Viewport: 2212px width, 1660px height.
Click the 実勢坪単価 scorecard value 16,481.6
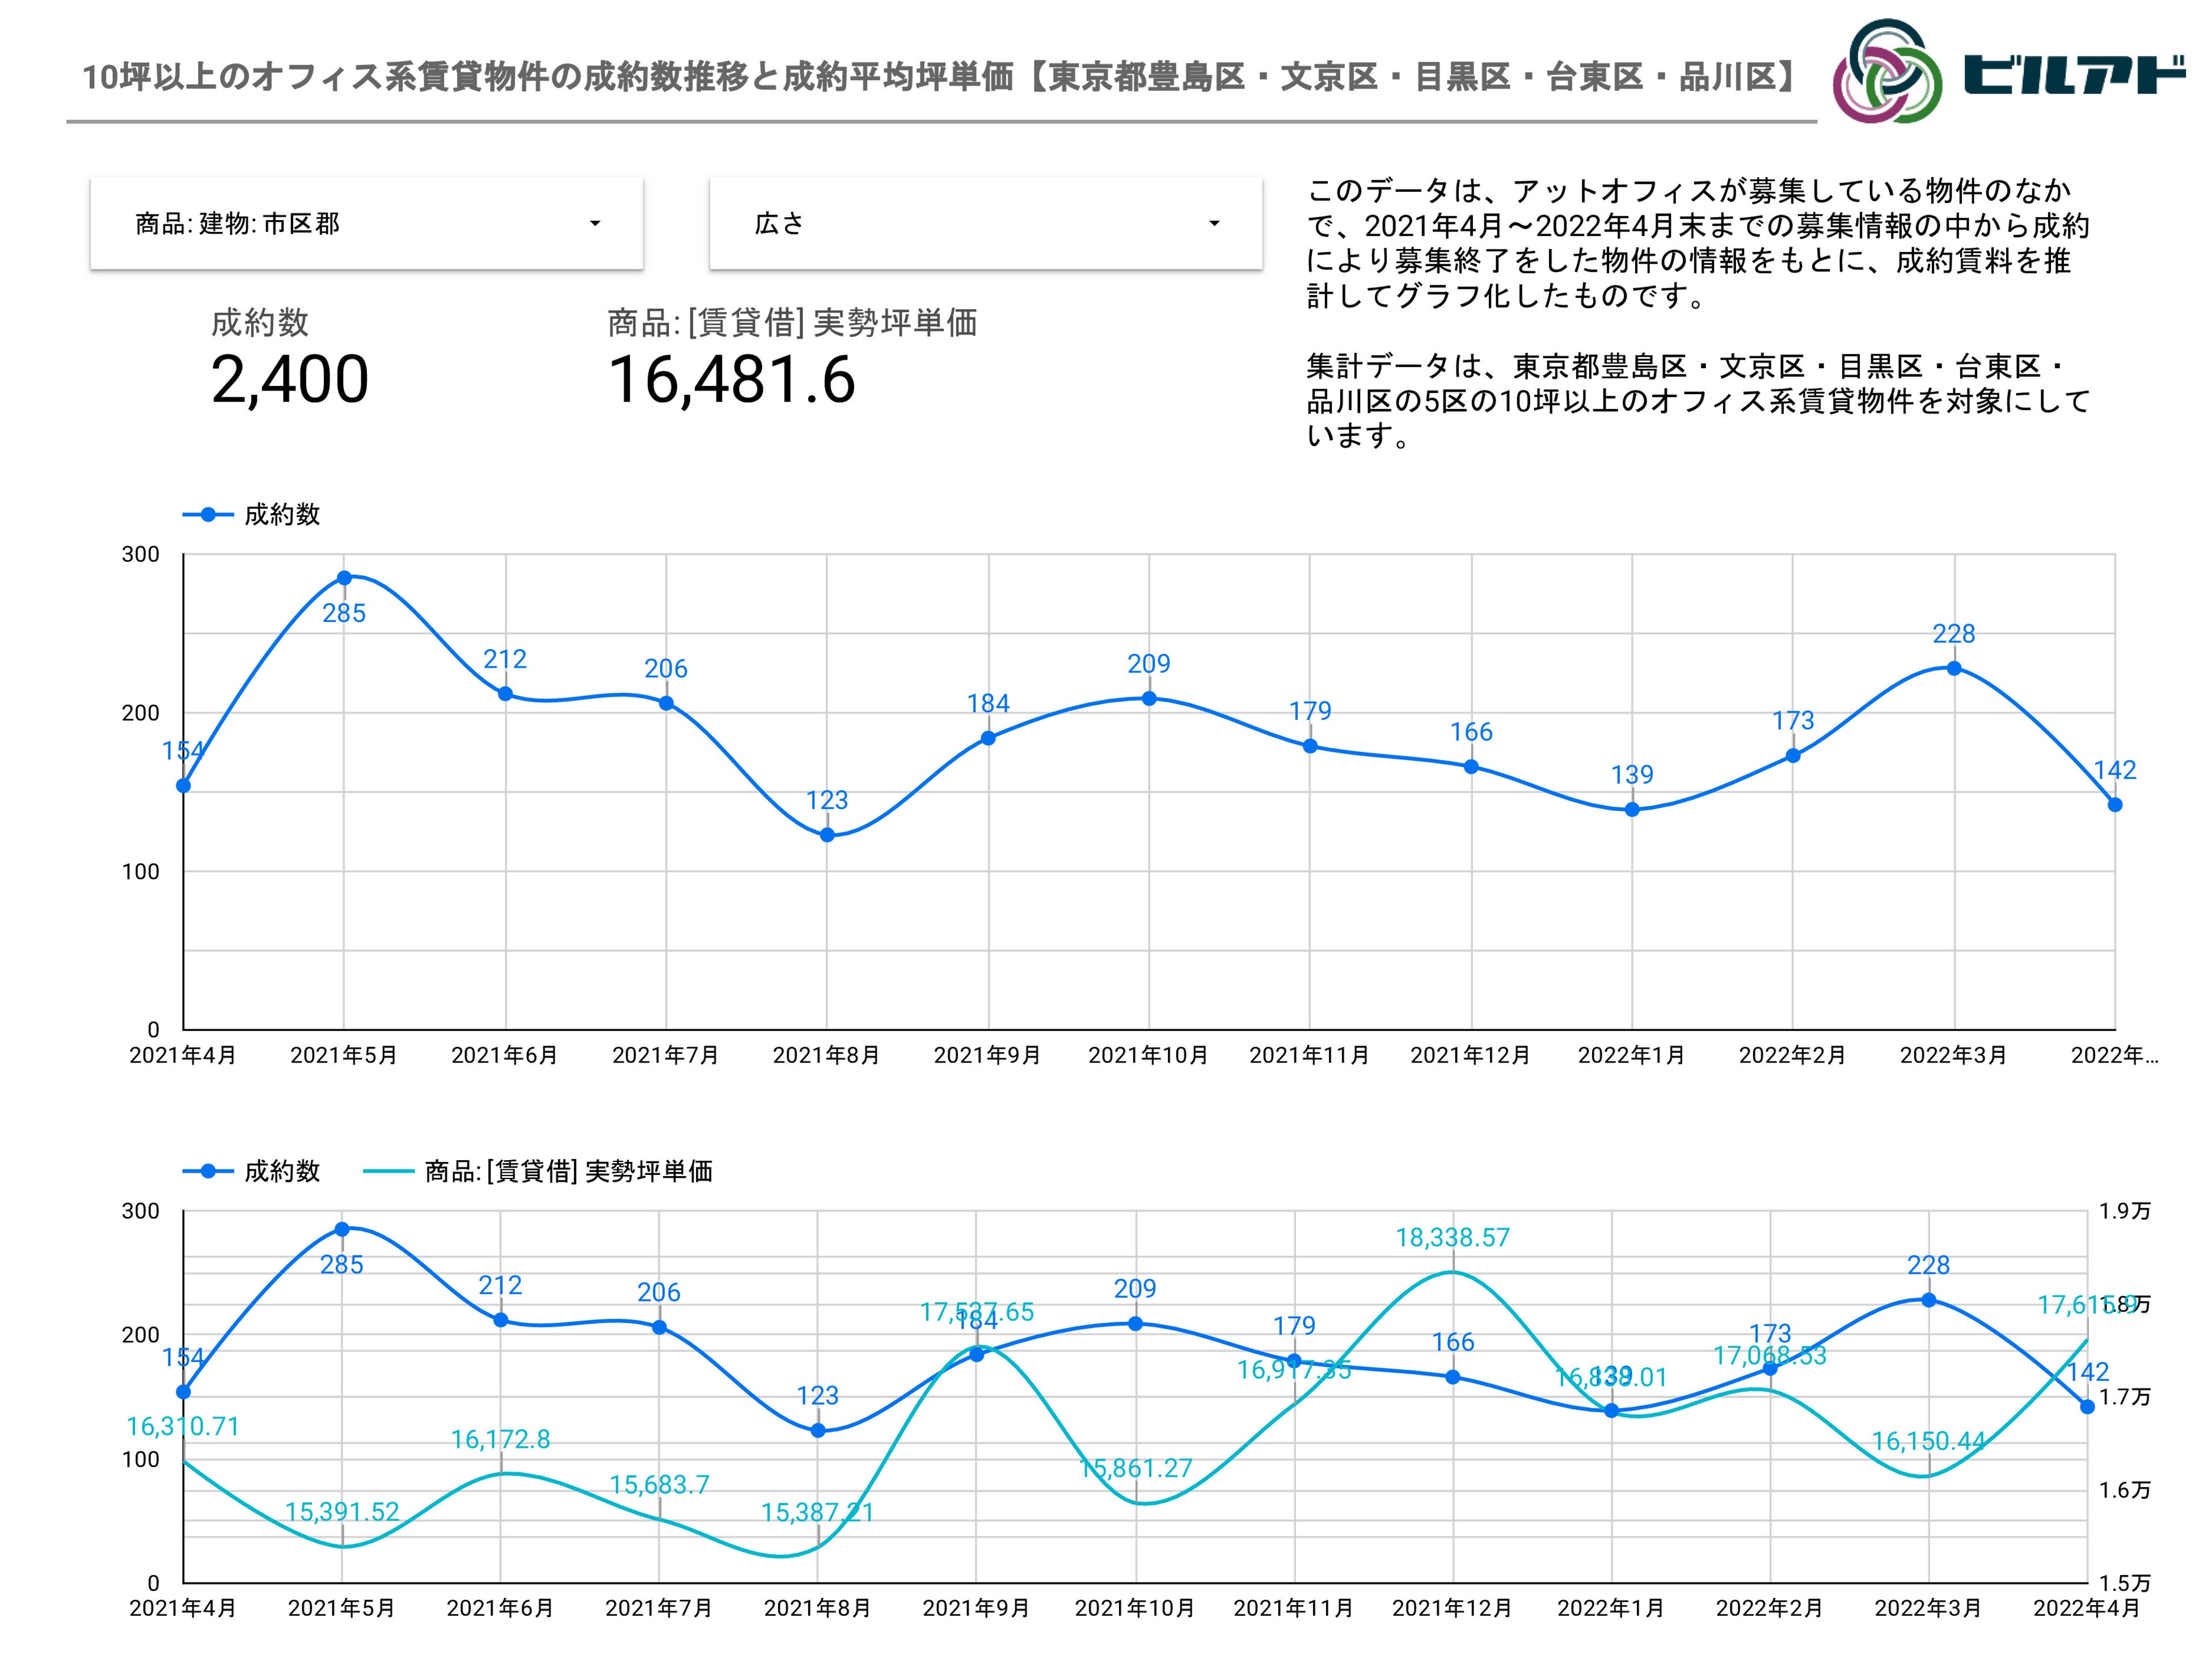coord(731,380)
